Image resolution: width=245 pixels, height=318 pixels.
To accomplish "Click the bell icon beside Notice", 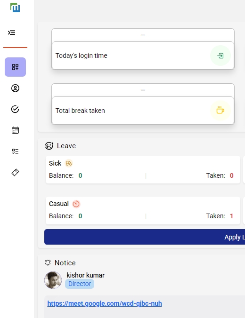I will tap(48, 262).
